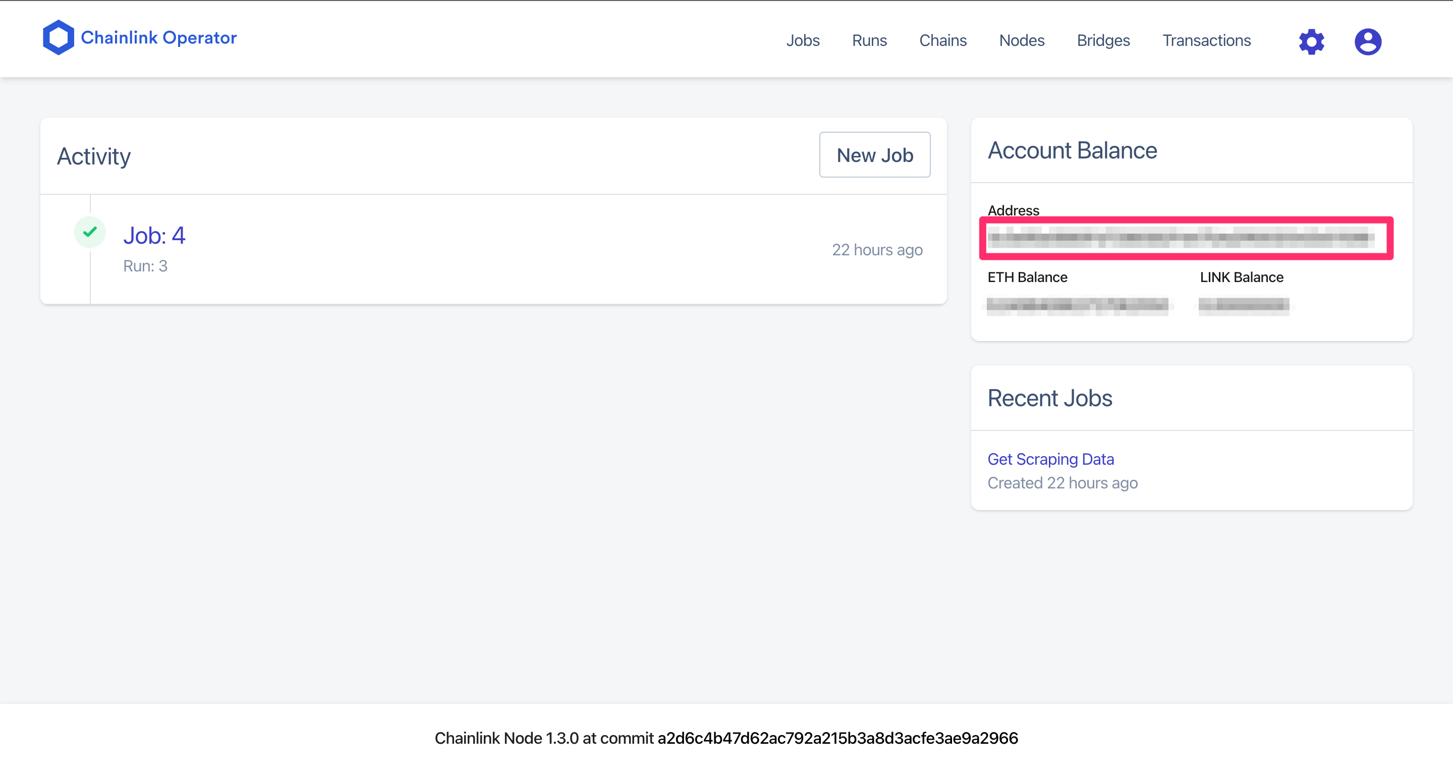1453x772 pixels.
Task: Open the Get Scraping Data job
Action: click(x=1050, y=459)
